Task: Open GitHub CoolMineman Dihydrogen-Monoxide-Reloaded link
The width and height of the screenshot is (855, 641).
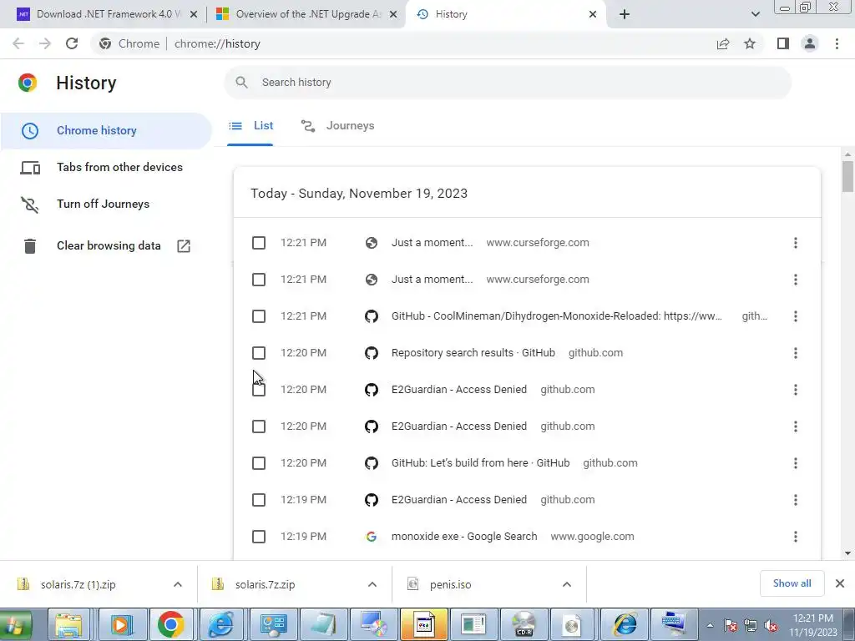Action: point(557,316)
